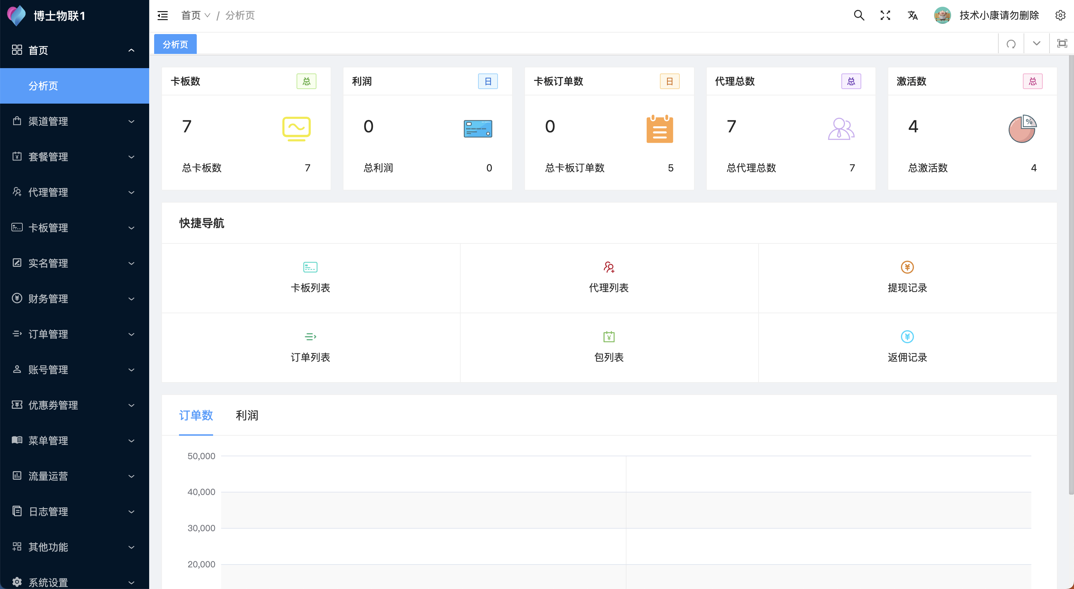Click the yellow monitor icon in 卡板数 card
This screenshot has height=589, width=1074.
point(297,129)
